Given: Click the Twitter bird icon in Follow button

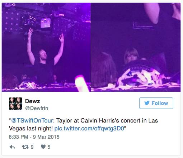Looking at the screenshot, I should (147, 103).
